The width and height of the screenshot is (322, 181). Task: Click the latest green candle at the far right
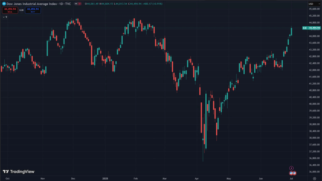[x=292, y=31]
